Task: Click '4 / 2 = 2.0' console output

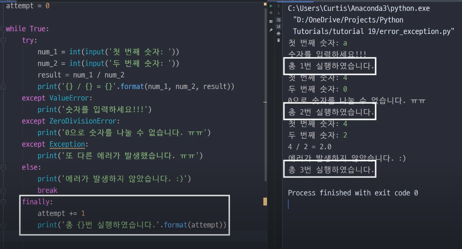Action: pos(310,147)
